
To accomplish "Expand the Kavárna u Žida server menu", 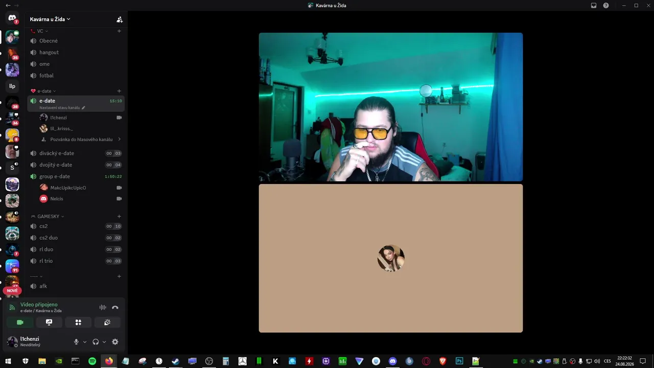I will pos(50,19).
